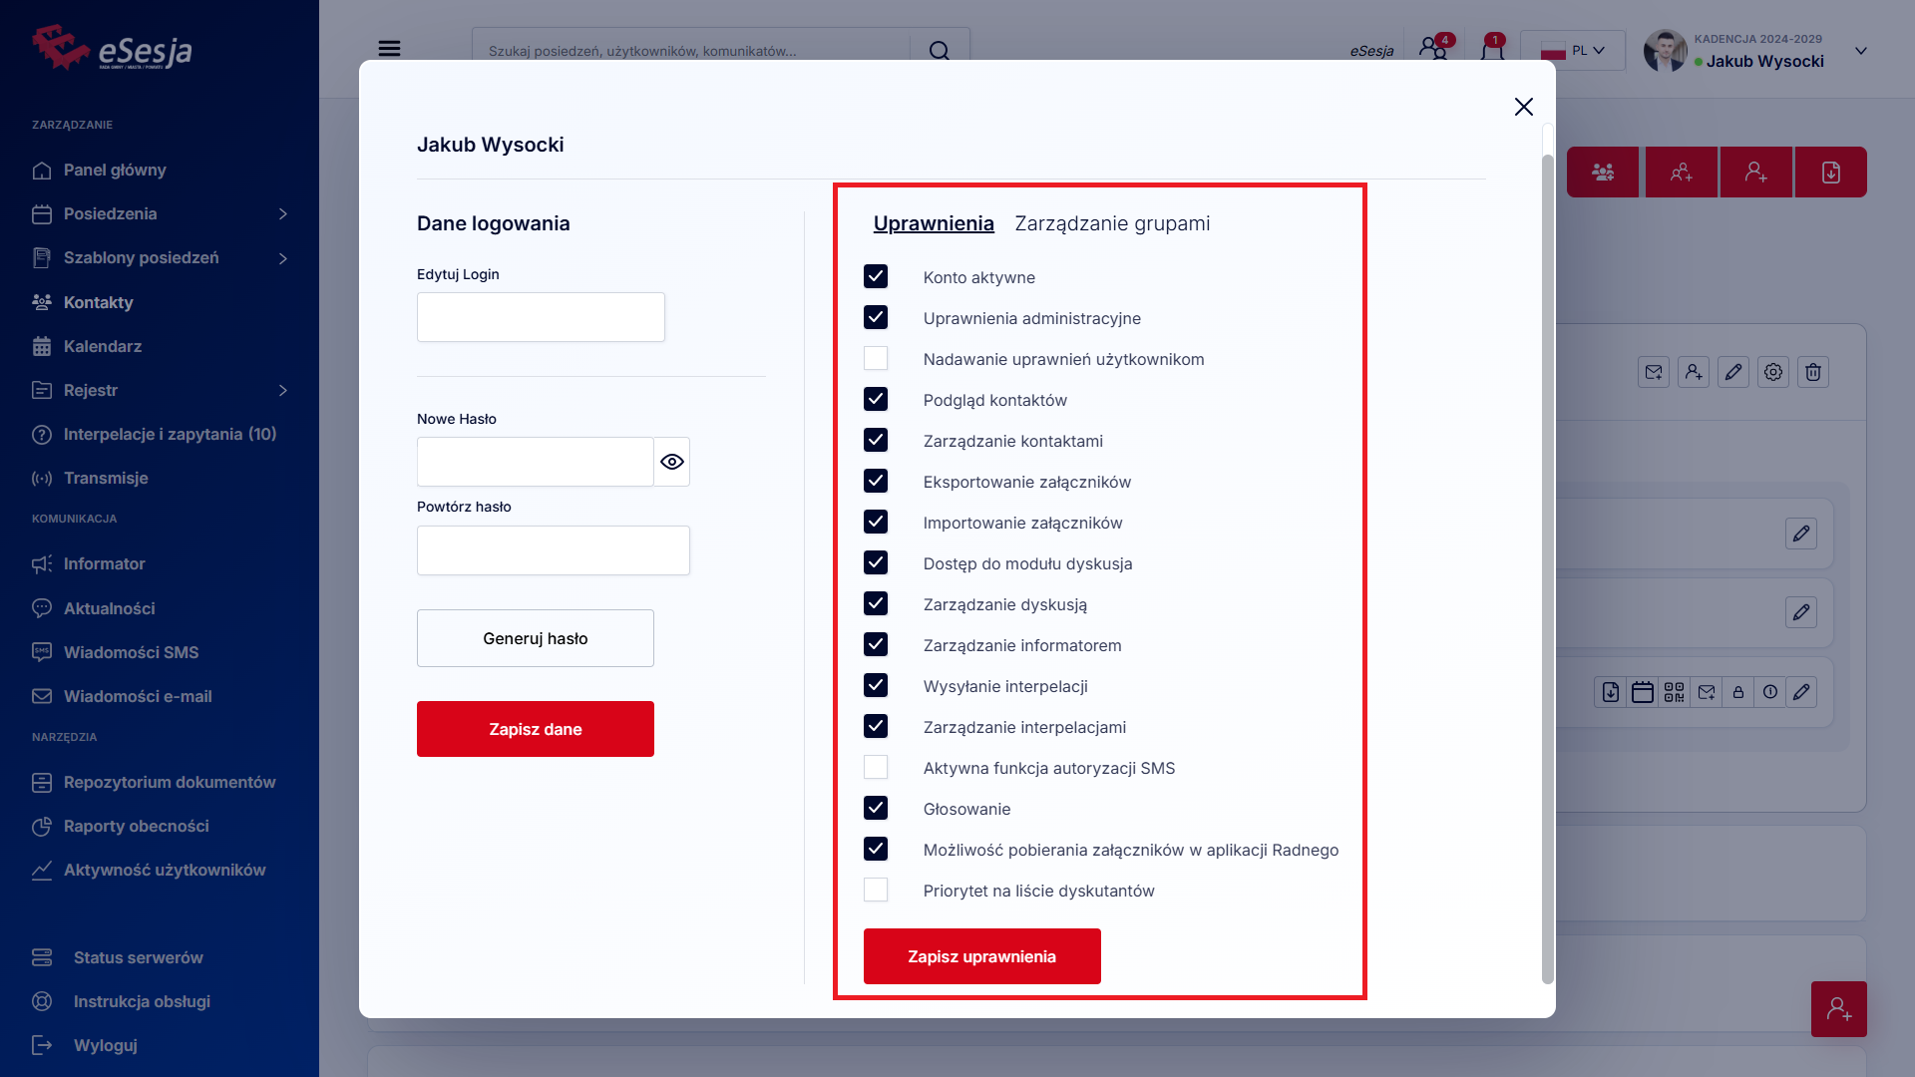Click QR code icon in action row
Screen dimensions: 1915x1077
point(1674,692)
